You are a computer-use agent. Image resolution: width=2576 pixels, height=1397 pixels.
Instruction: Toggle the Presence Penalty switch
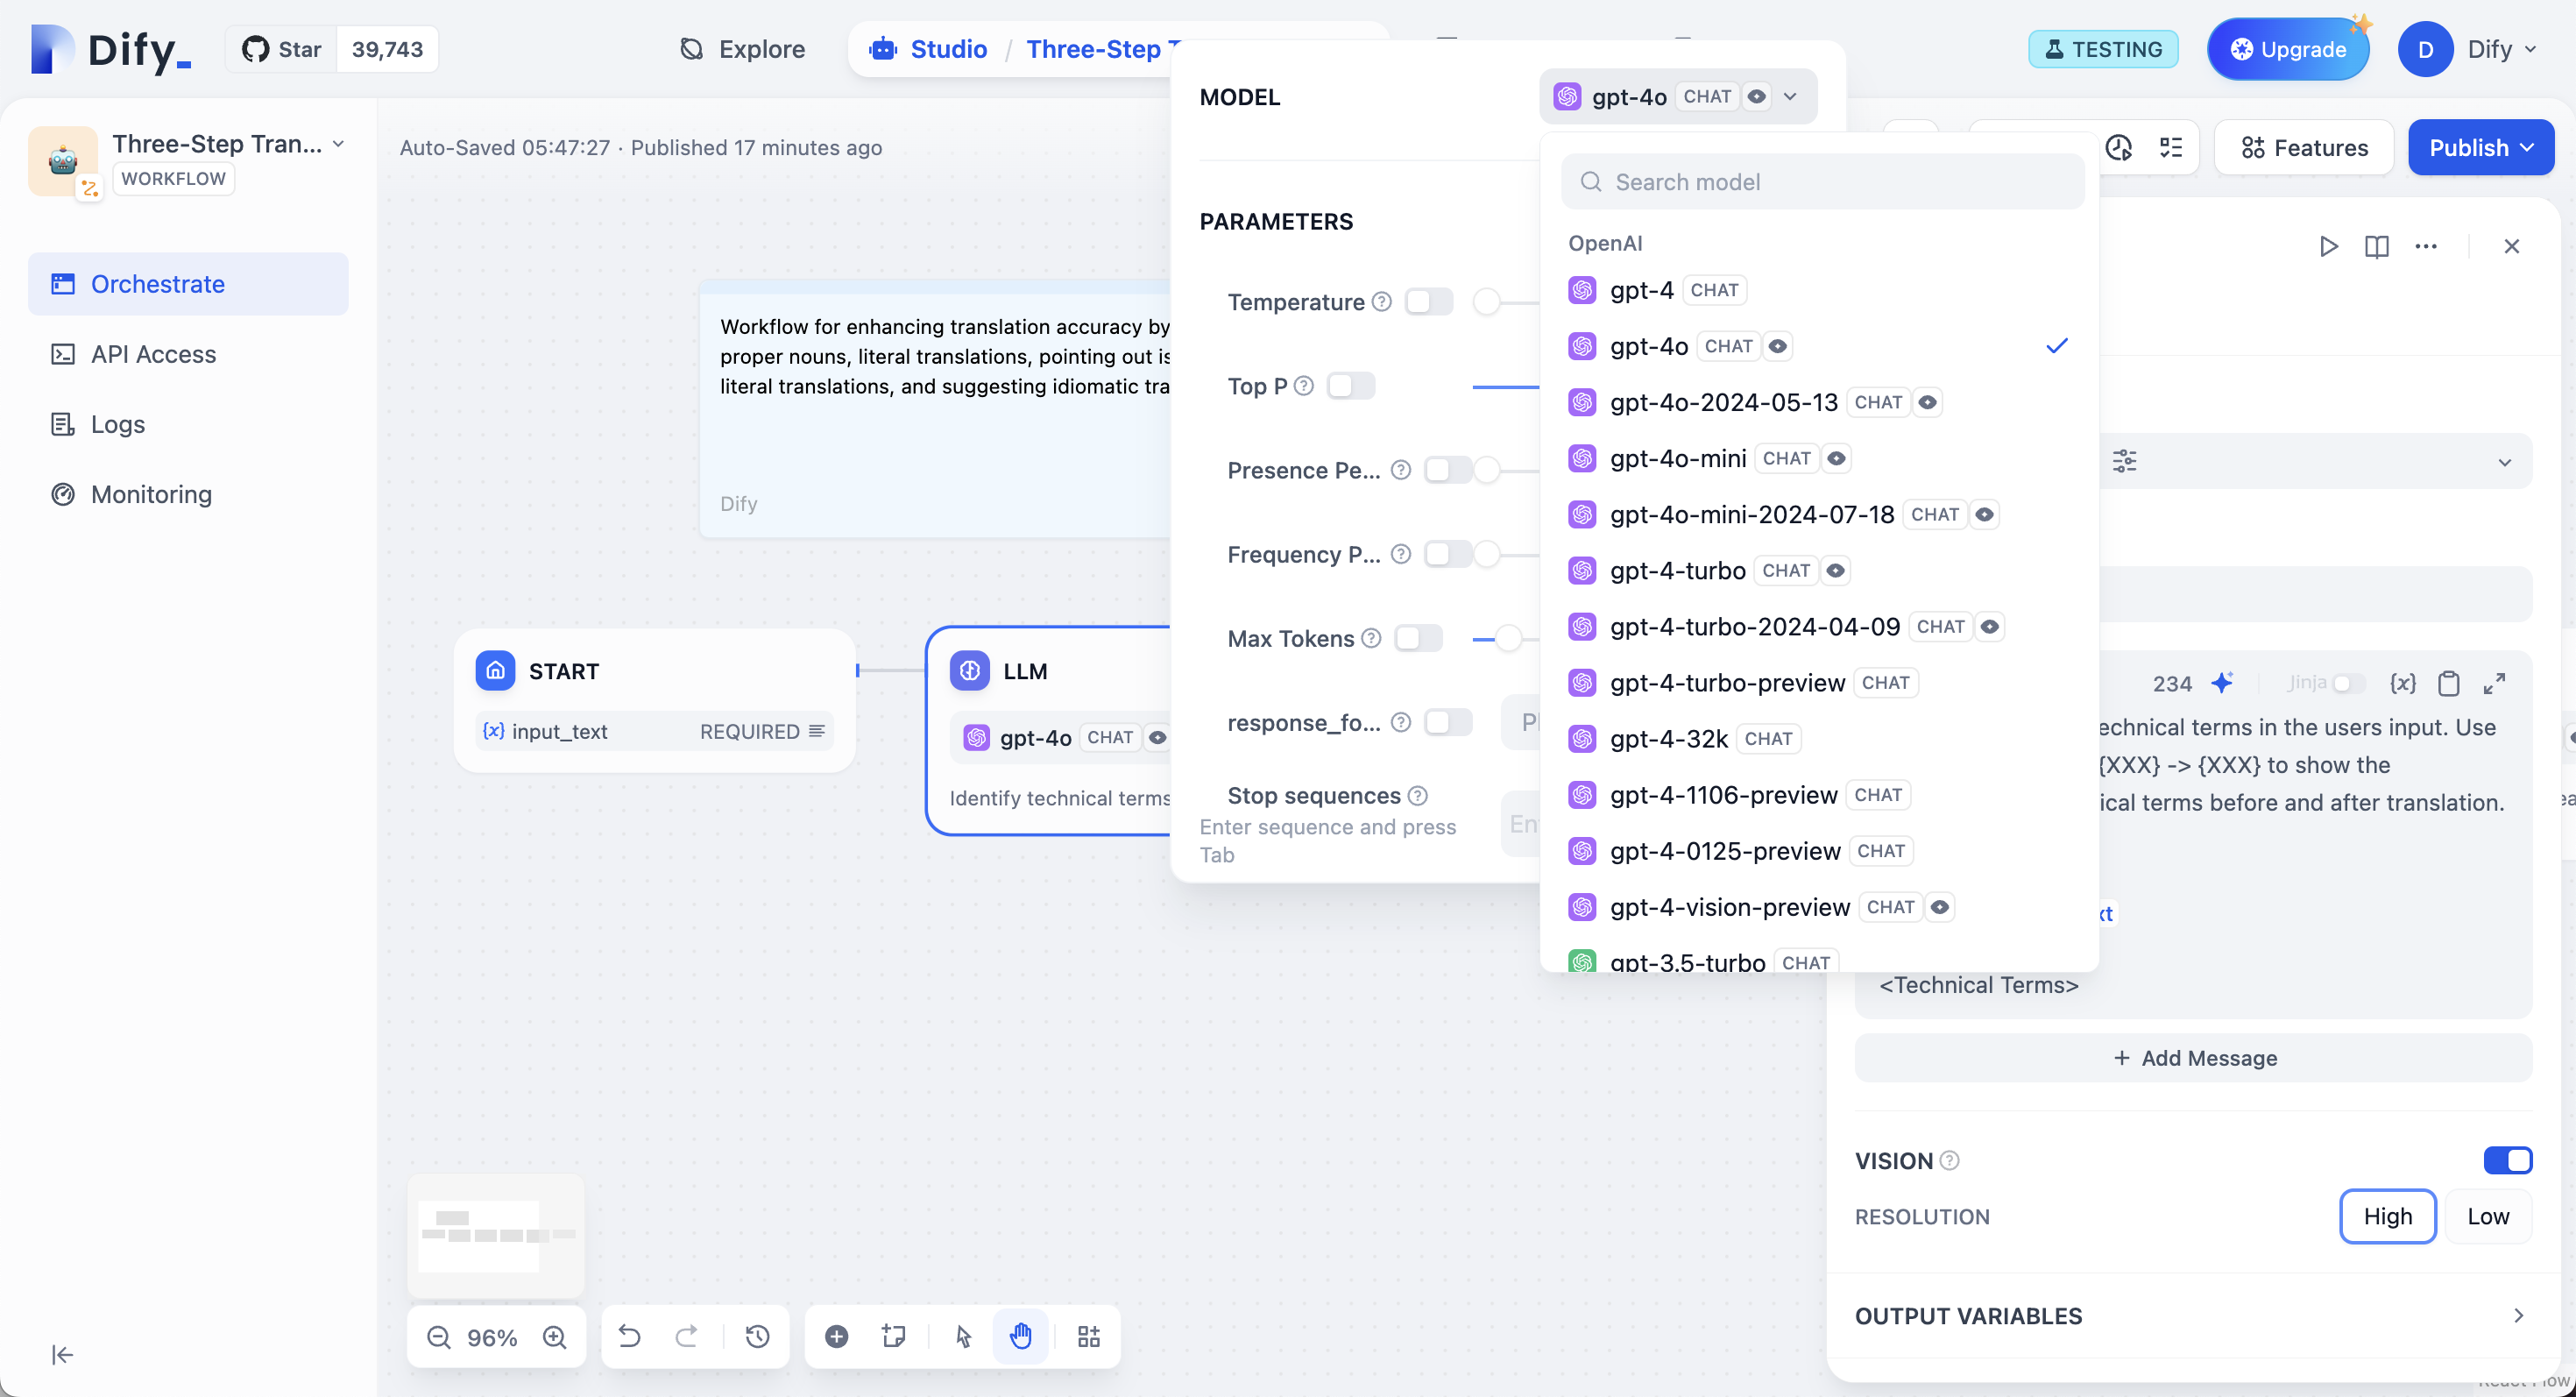click(1448, 470)
